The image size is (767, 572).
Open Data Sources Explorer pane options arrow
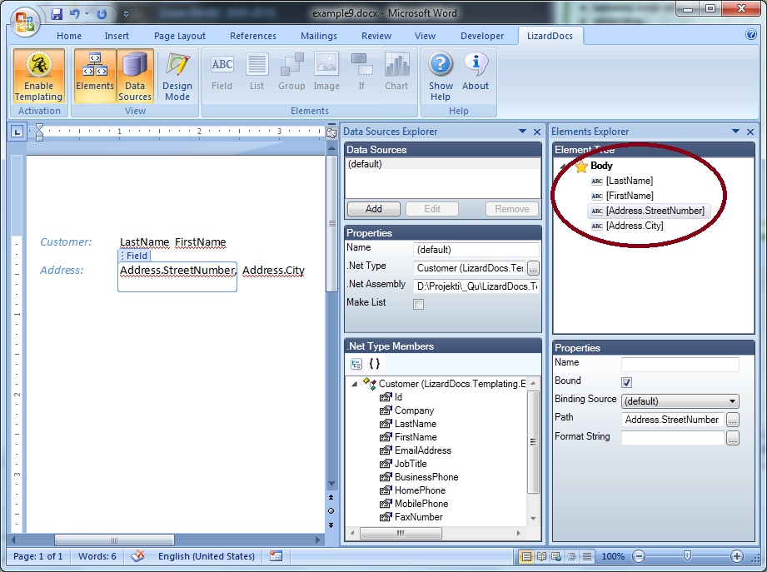[x=522, y=132]
